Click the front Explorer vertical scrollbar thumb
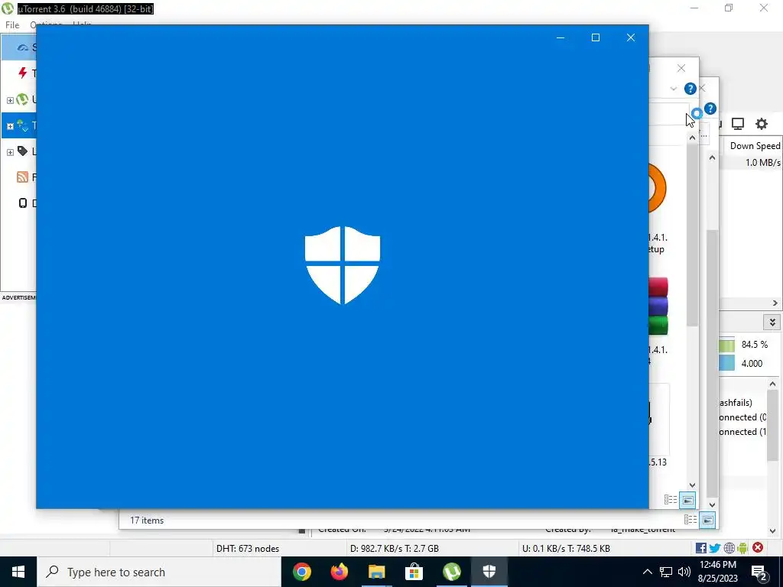The width and height of the screenshot is (783, 587). (x=692, y=235)
